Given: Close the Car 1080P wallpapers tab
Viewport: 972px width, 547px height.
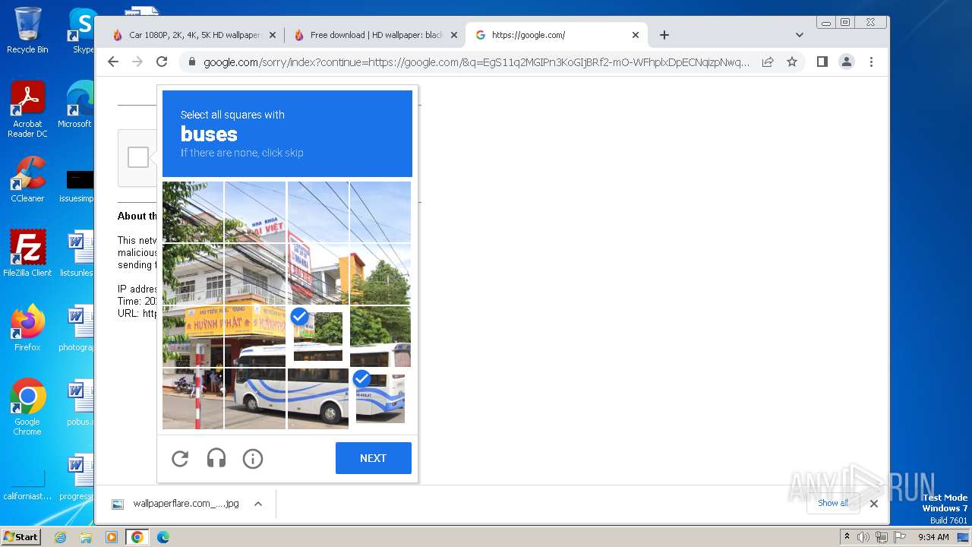Looking at the screenshot, I should pyautogui.click(x=273, y=35).
